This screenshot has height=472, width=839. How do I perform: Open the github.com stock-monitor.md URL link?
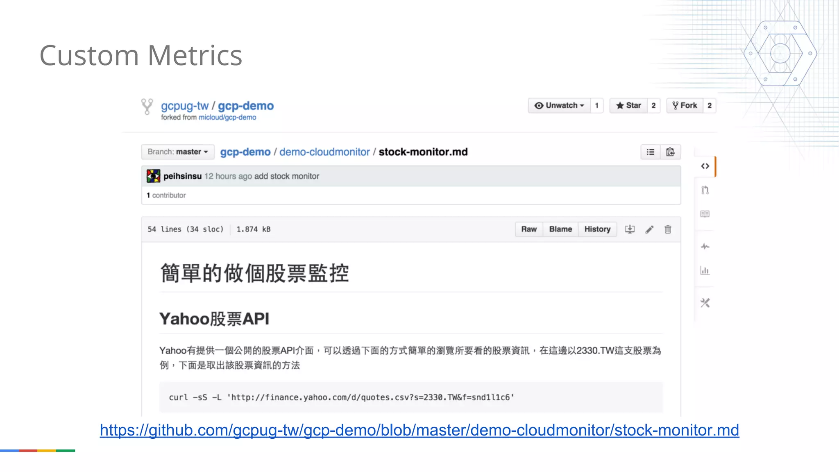coord(419,430)
